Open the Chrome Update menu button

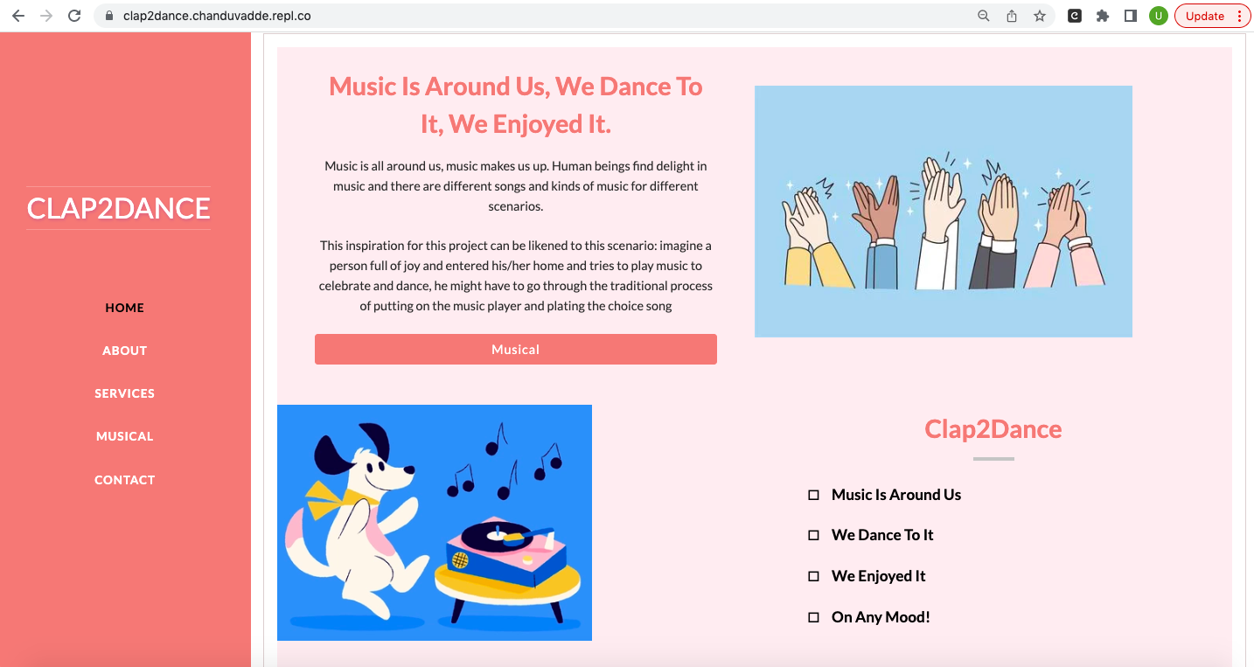(1213, 16)
